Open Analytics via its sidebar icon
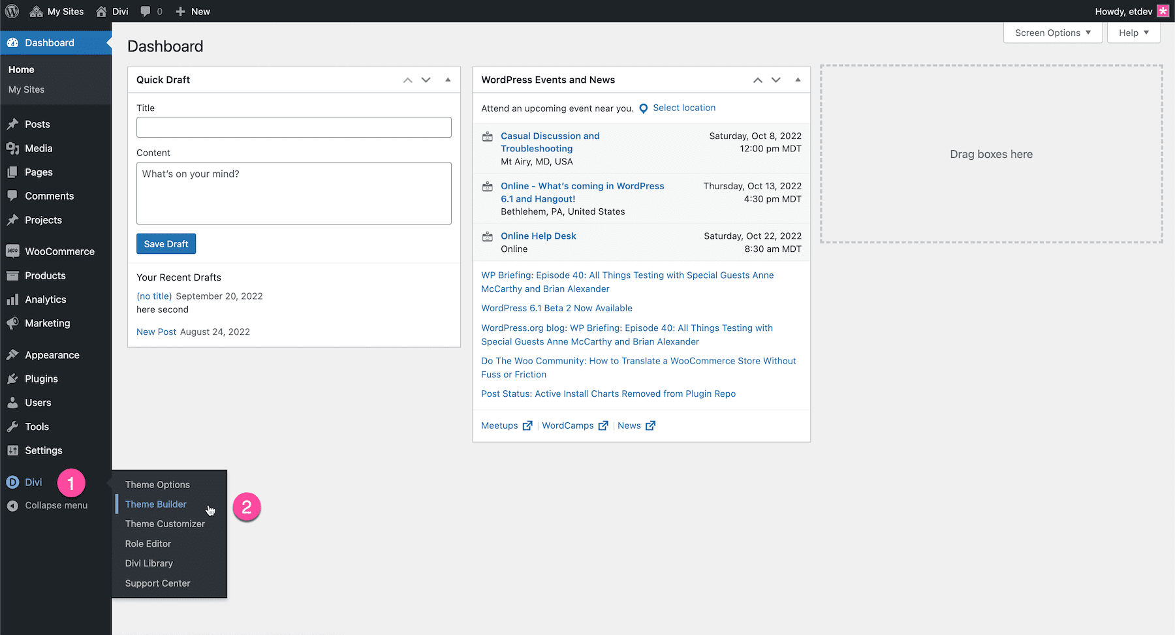The width and height of the screenshot is (1175, 635). pyautogui.click(x=14, y=299)
